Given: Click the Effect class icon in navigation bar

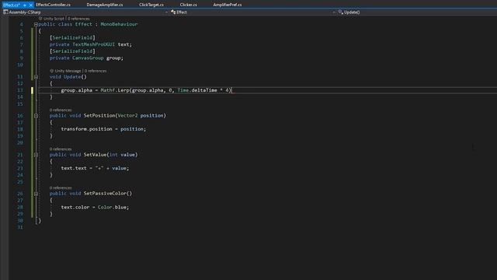Looking at the screenshot, I should [173, 12].
